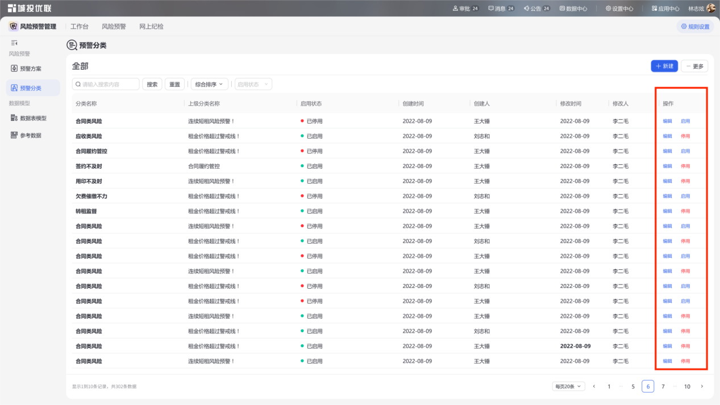Click the user avatar of 林志炫

click(711, 9)
